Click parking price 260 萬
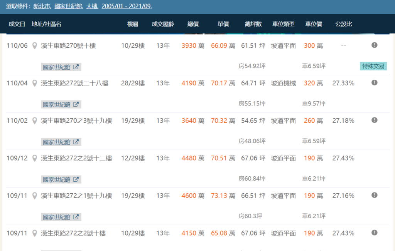The image size is (395, 251). pyautogui.click(x=313, y=121)
